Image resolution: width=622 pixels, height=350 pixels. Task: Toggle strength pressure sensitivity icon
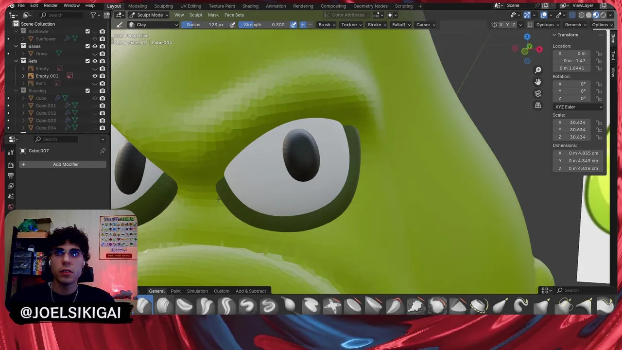[x=294, y=25]
